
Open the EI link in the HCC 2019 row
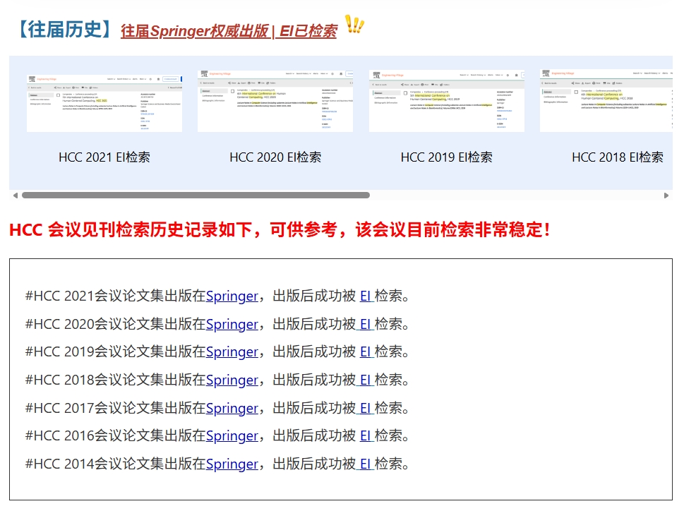point(366,351)
